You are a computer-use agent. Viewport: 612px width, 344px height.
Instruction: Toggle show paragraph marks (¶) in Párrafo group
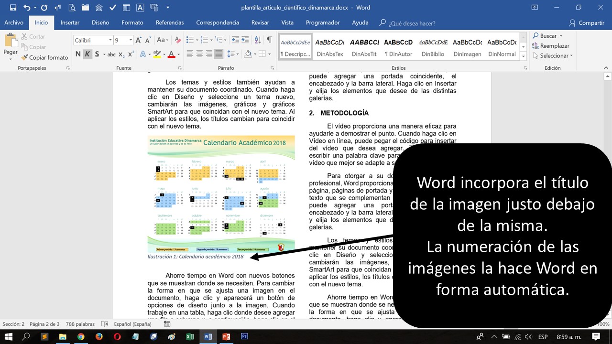269,40
